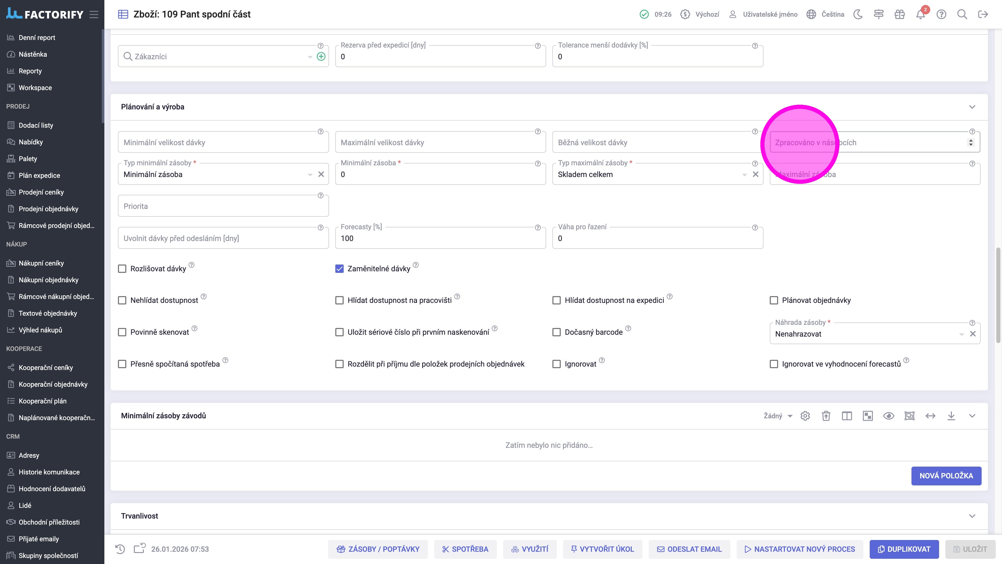Enable Rozlišovat dávky checkbox
Viewport: 1002px width, 564px height.
click(x=122, y=269)
